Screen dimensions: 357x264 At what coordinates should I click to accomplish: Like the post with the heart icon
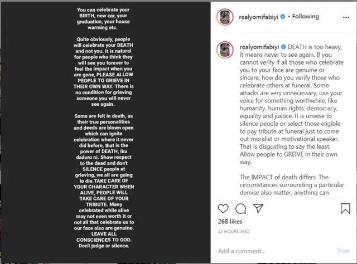point(223,209)
